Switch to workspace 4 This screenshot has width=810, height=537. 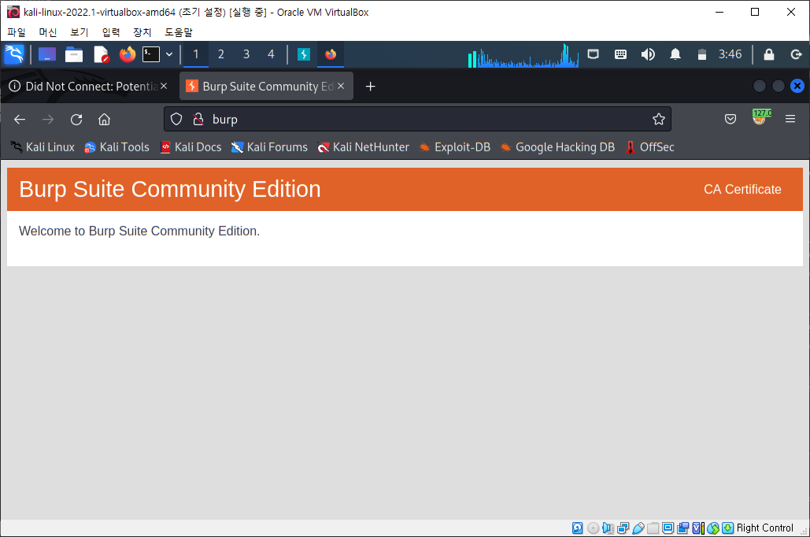click(x=272, y=54)
